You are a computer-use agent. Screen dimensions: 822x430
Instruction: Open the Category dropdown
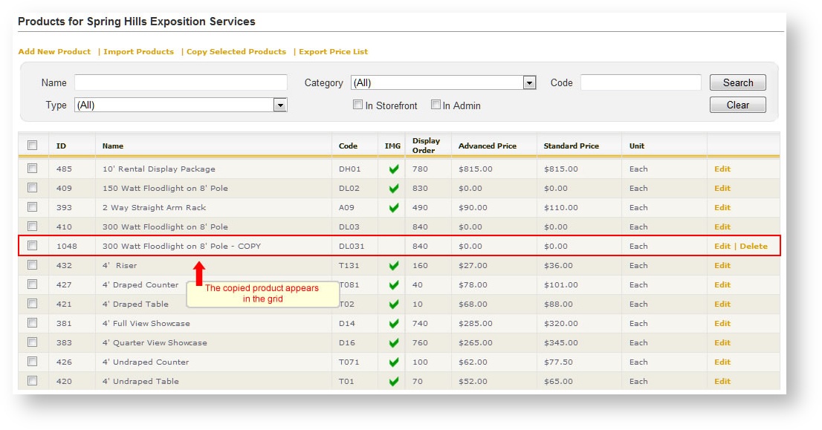click(528, 82)
